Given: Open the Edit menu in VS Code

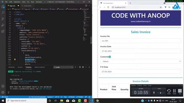Looking at the screenshot, I should point(11,2).
